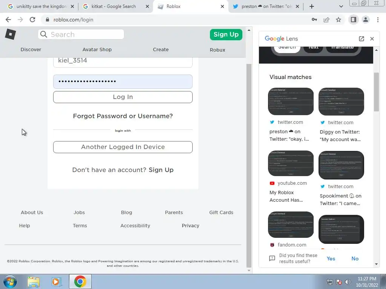Click the address bar URL

click(x=74, y=20)
